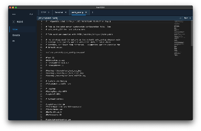Open the three-dot sidebar menu

pyautogui.click(x=14, y=14)
